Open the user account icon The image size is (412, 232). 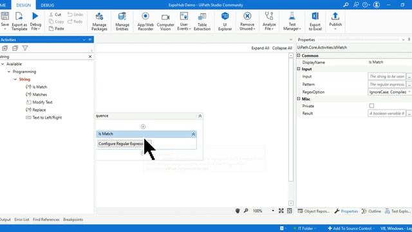click(377, 5)
